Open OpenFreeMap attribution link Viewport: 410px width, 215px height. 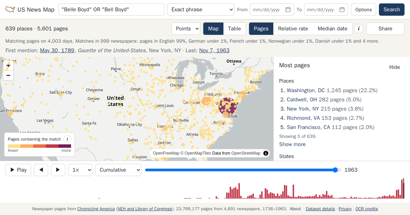166,153
